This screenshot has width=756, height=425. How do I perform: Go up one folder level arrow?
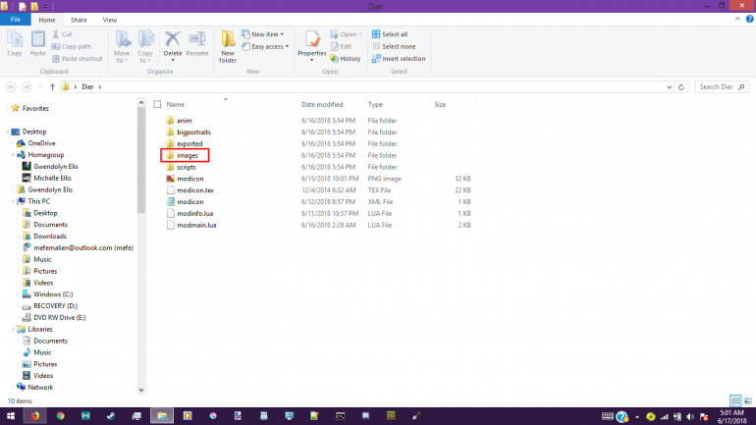(51, 86)
